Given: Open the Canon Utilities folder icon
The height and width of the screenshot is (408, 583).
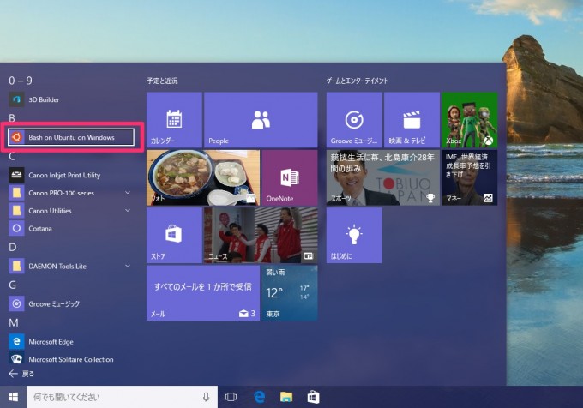Looking at the screenshot, I should coord(16,211).
